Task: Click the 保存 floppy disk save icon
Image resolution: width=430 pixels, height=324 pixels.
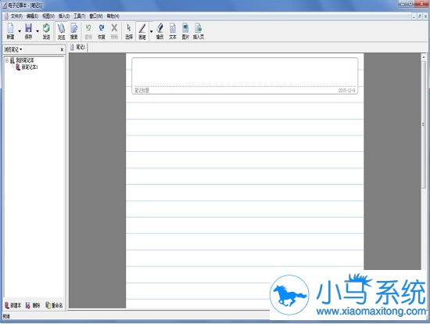Action: point(28,31)
